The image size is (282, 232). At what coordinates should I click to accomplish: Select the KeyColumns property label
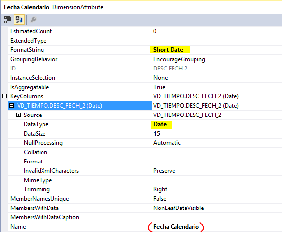coord(26,96)
